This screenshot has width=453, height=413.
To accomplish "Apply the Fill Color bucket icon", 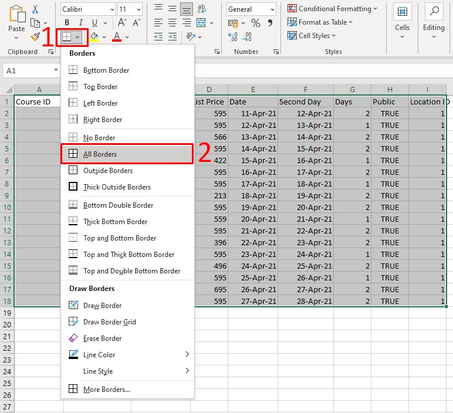I will pos(94,37).
